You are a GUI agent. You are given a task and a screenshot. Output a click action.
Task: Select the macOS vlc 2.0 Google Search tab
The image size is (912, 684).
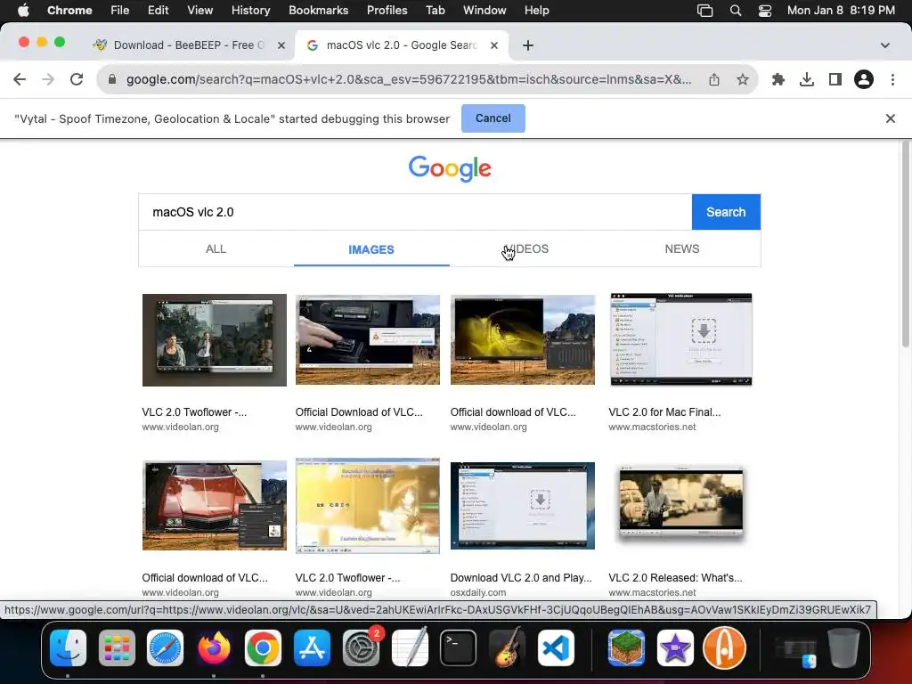pyautogui.click(x=402, y=45)
